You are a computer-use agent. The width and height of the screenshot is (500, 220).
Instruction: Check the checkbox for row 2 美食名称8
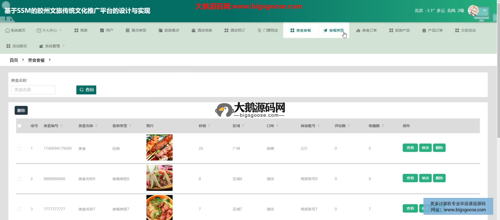coord(19,179)
